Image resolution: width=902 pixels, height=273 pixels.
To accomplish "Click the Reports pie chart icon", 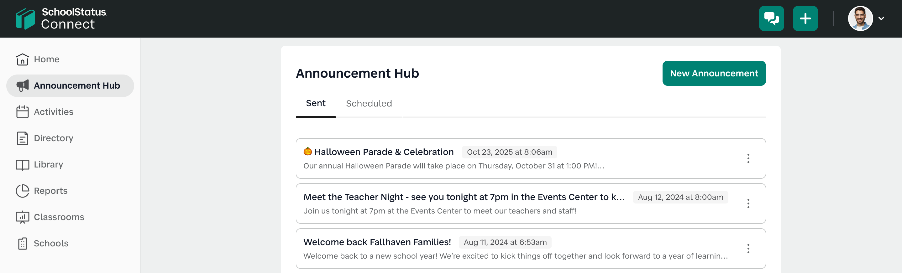I will click(x=23, y=191).
